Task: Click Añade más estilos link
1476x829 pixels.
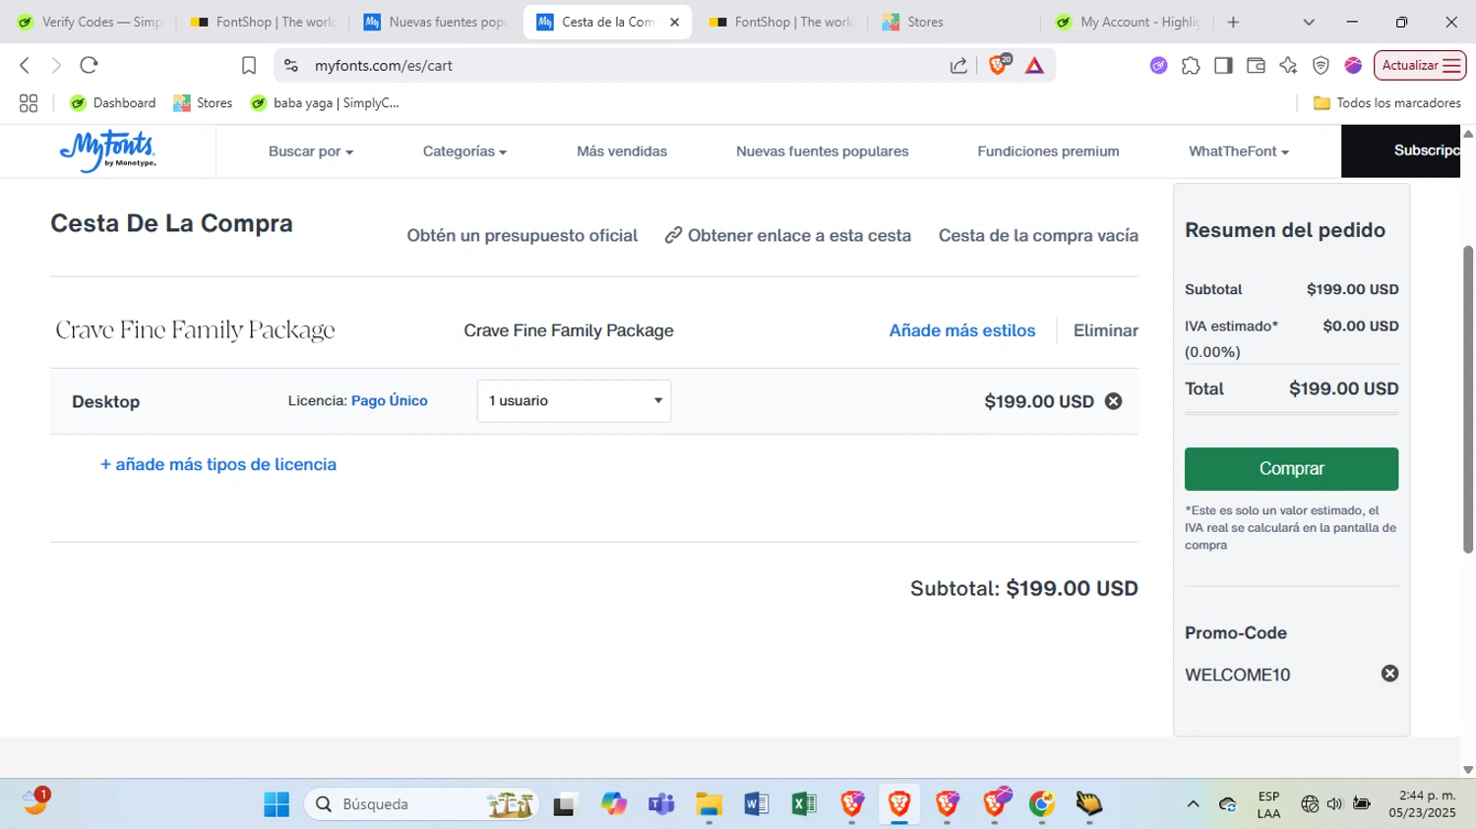Action: coord(961,330)
